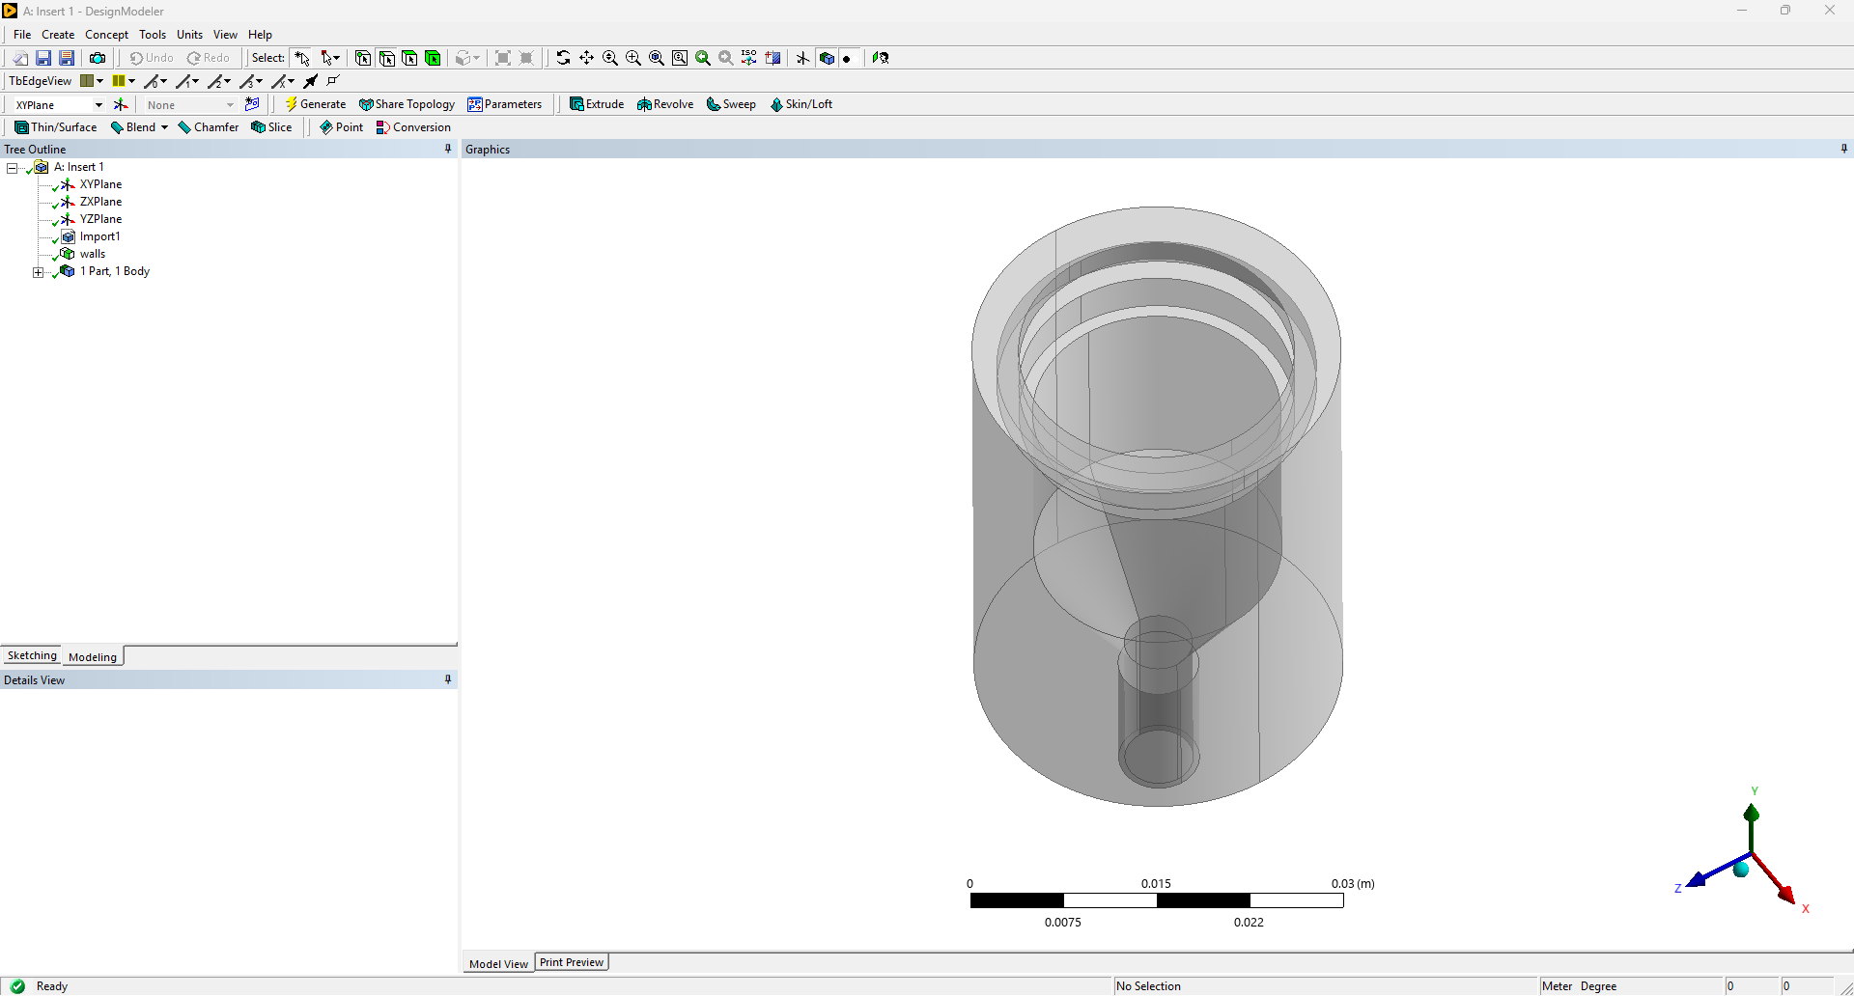Activate the Rotate view tool
The image size is (1854, 996).
click(x=563, y=58)
